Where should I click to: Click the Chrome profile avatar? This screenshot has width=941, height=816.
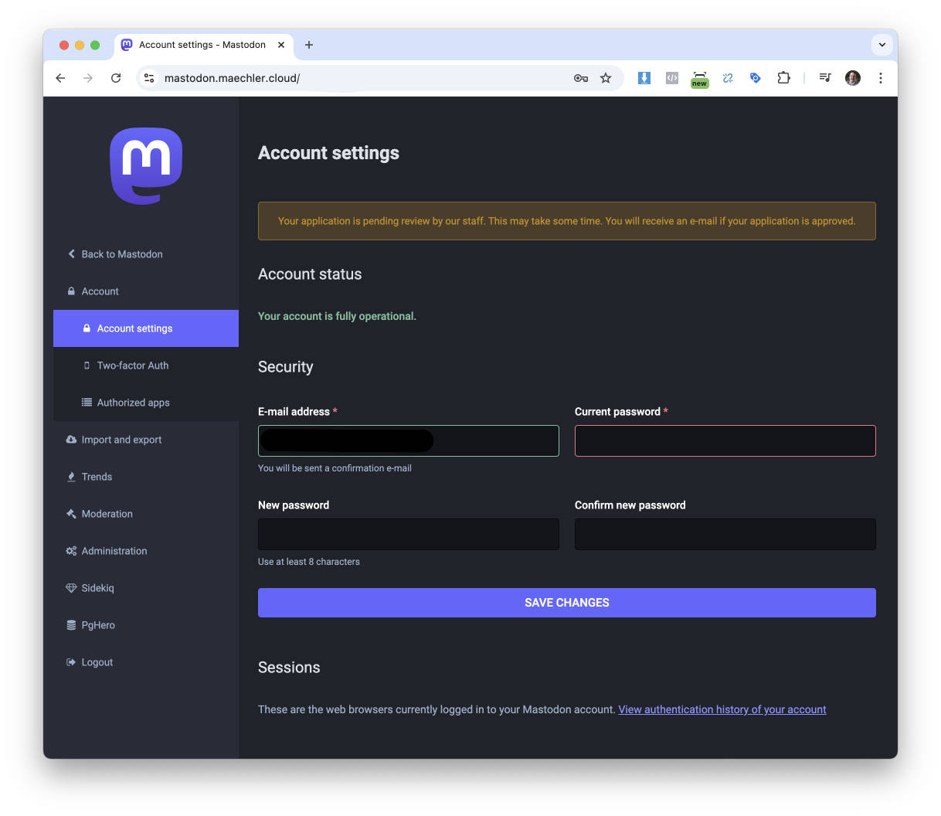[x=853, y=78]
